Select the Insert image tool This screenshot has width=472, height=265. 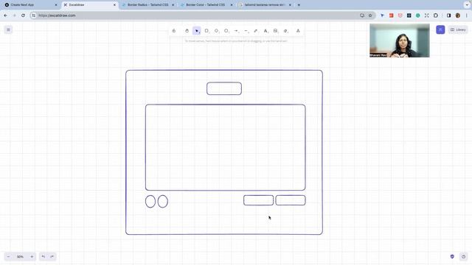coord(275,31)
